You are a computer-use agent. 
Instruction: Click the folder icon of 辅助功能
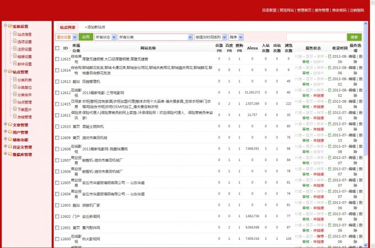point(10,139)
